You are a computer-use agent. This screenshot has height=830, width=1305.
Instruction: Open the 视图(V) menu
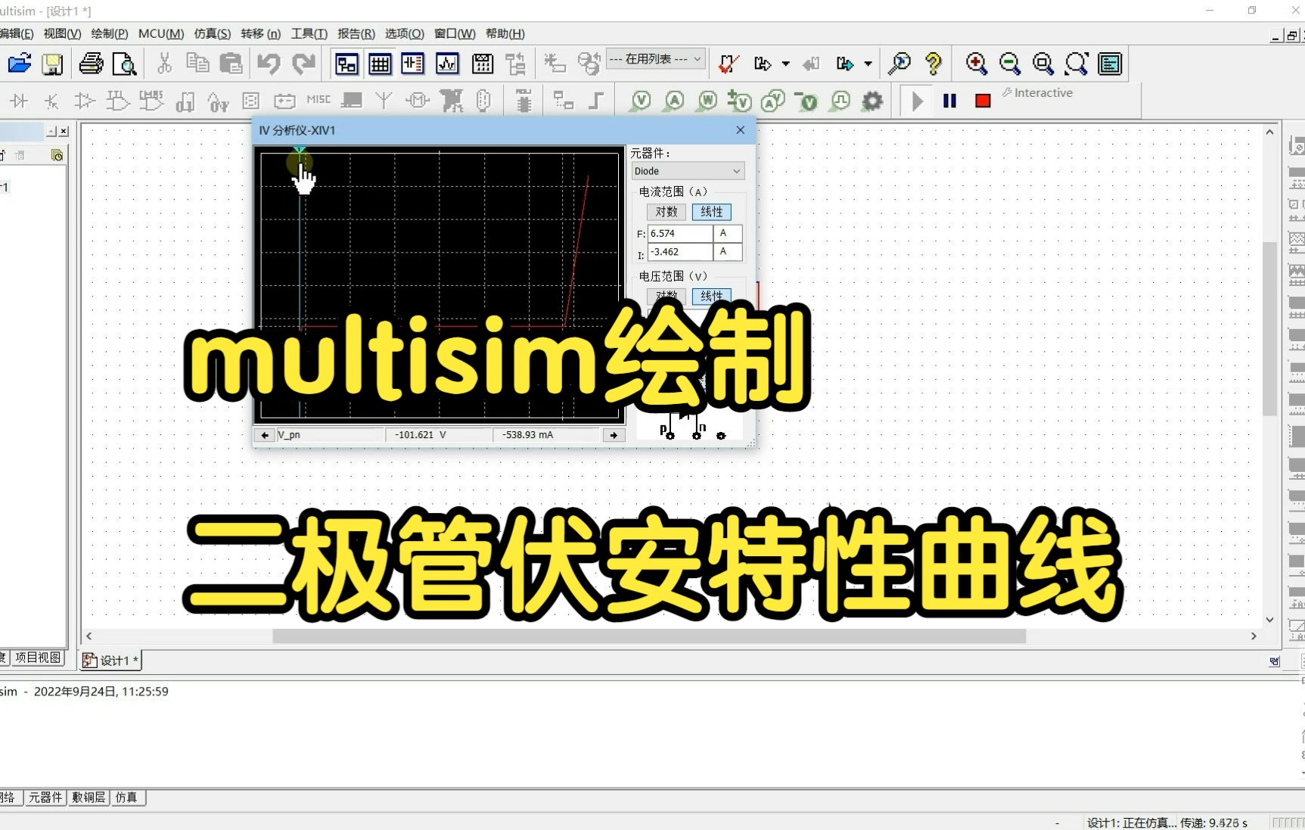tap(62, 33)
